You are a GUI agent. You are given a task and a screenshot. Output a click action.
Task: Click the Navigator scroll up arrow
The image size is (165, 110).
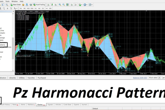point(13,14)
